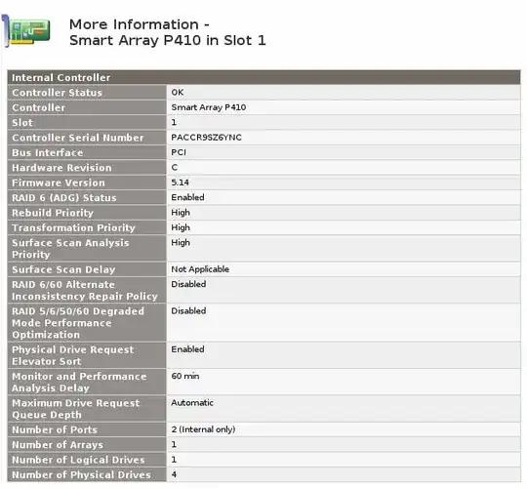
Task: Click Degraded Mode Performance Optimization Disabled value
Action: [x=188, y=310]
